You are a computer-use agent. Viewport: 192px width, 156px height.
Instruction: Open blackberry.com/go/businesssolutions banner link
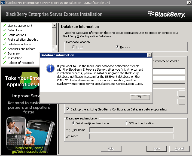[29, 149]
